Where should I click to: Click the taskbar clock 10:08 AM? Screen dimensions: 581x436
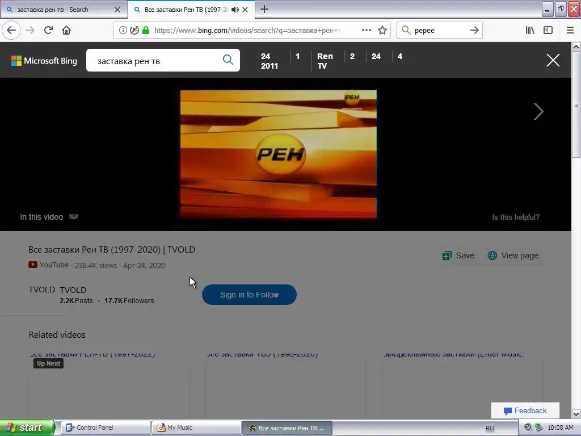click(x=560, y=427)
